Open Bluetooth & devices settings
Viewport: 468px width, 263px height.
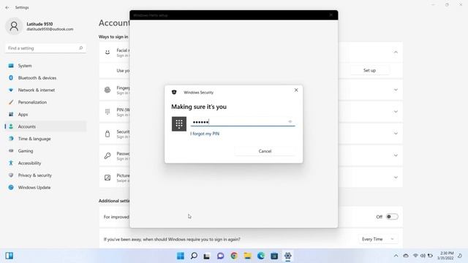[x=45, y=78]
